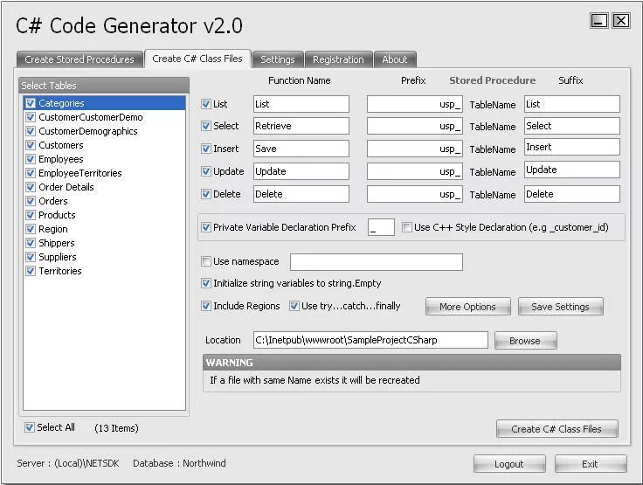Uncheck the Suppliers table checkbox
Viewport: 643px width, 485px height.
pyautogui.click(x=31, y=256)
